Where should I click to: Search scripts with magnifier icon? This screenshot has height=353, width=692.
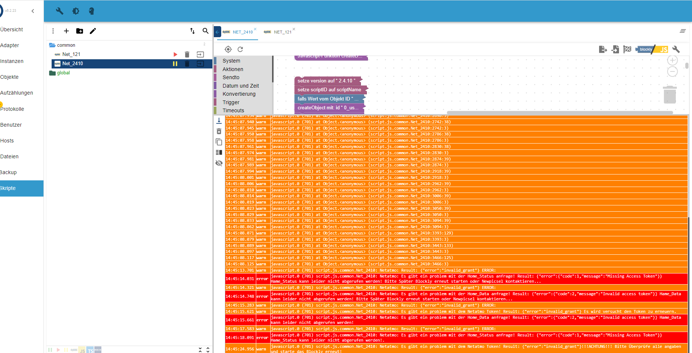206,31
